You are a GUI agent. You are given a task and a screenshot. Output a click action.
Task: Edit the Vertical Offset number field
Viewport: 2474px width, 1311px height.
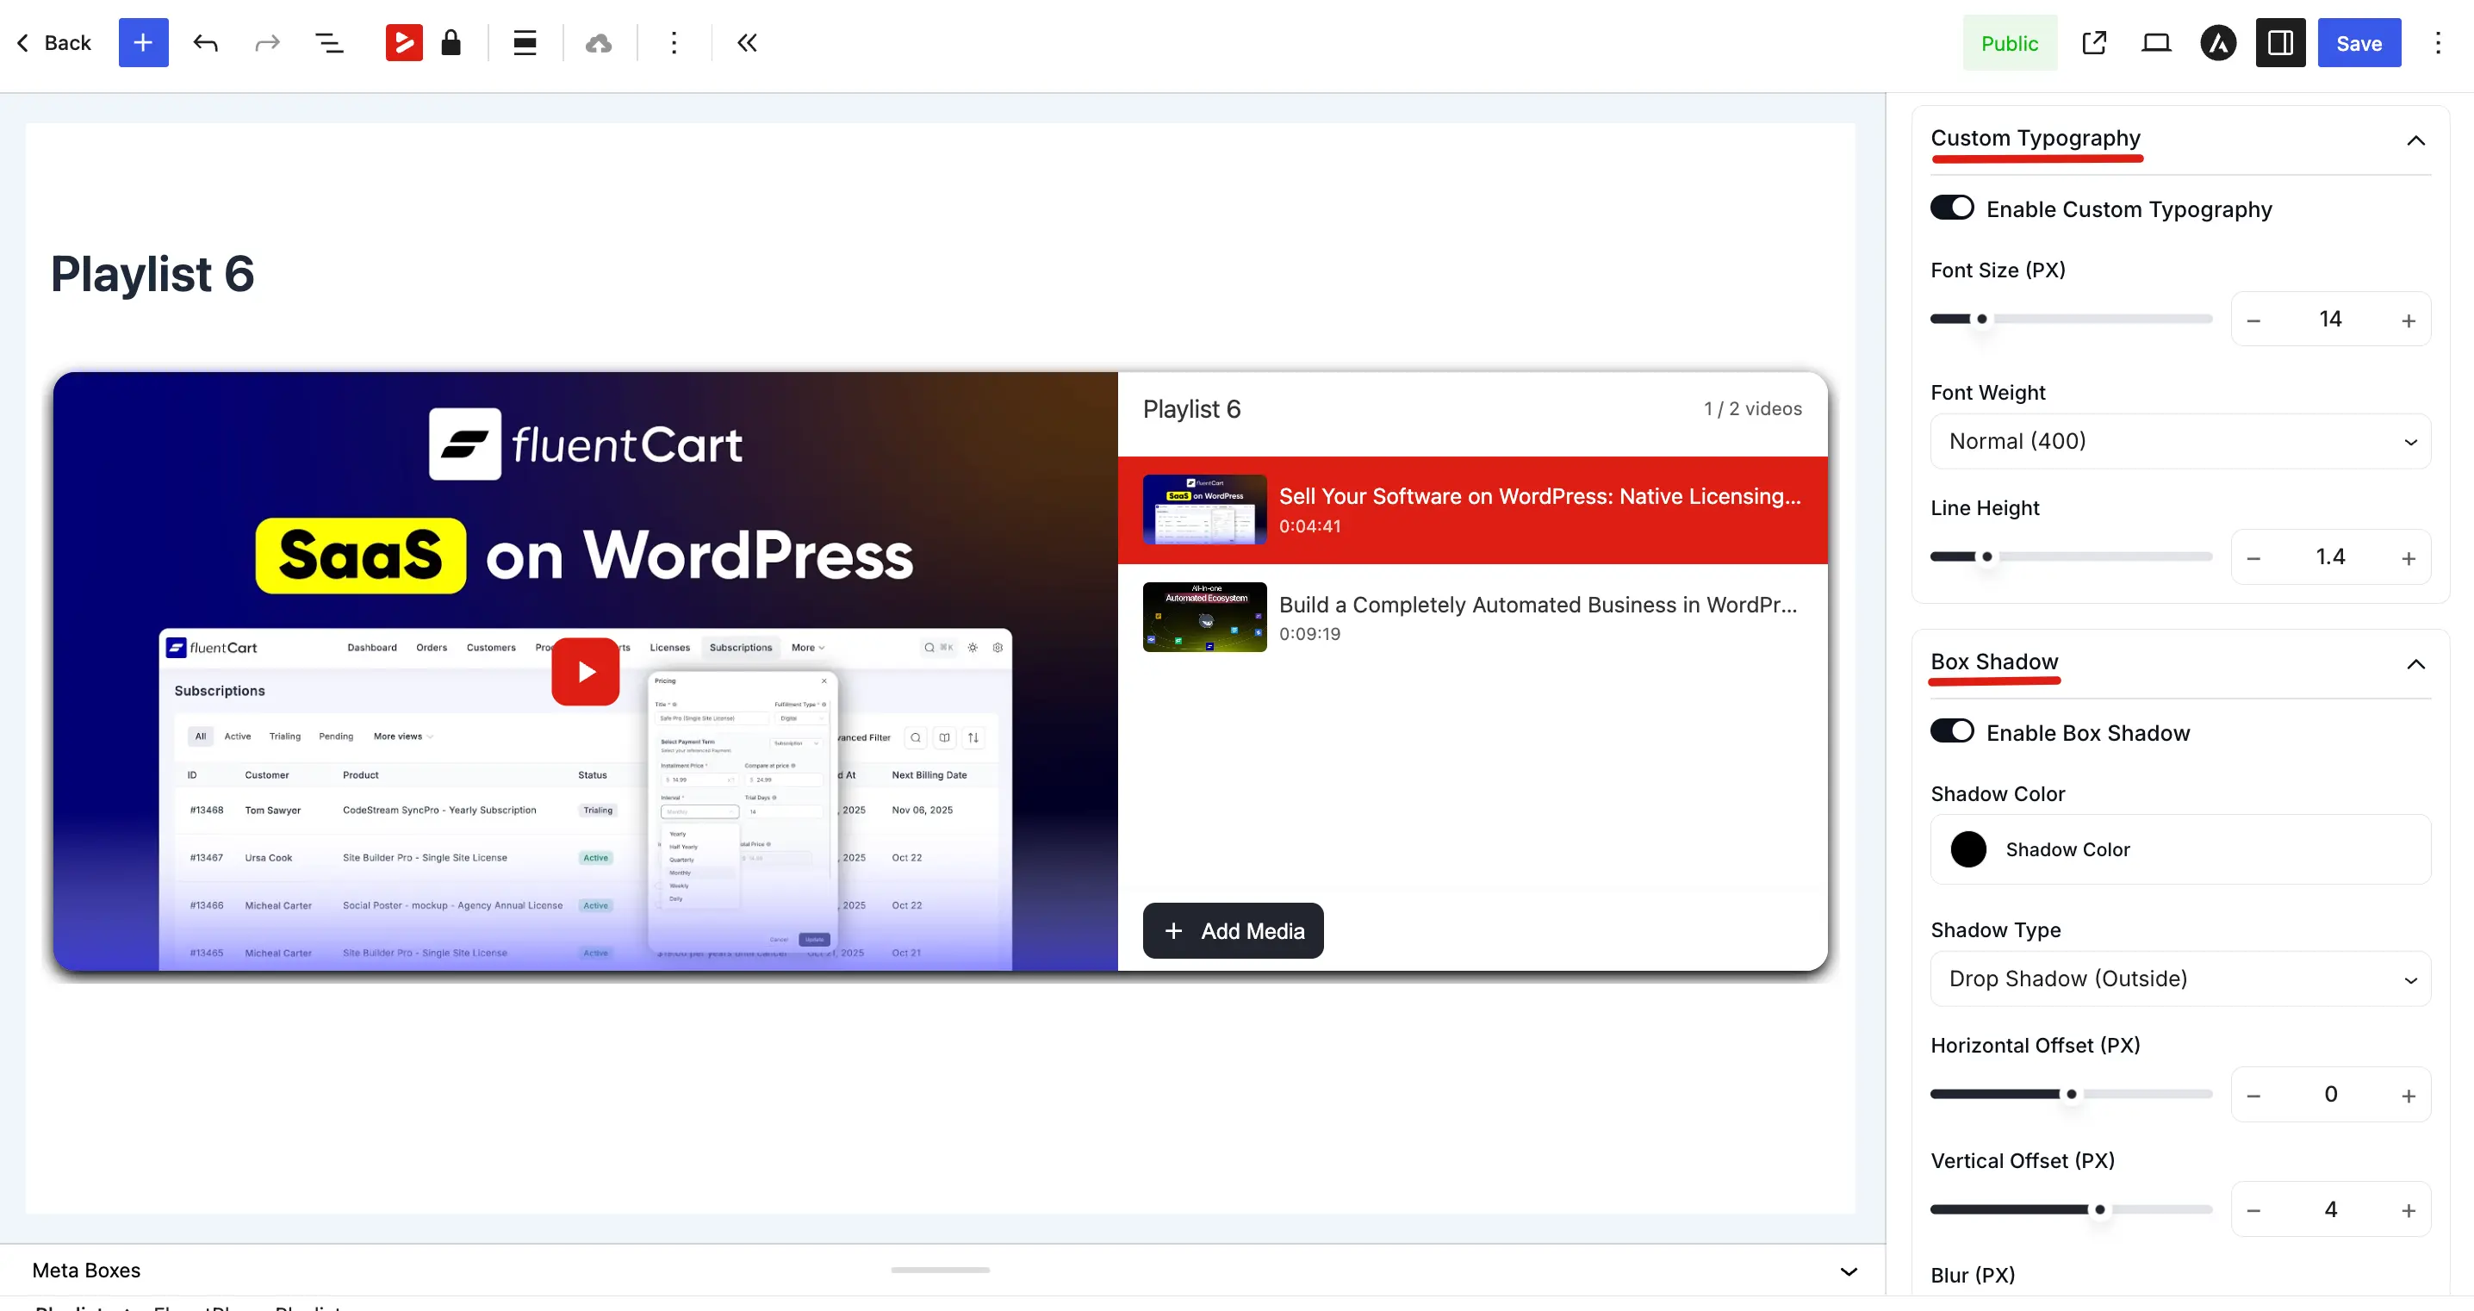point(2331,1210)
